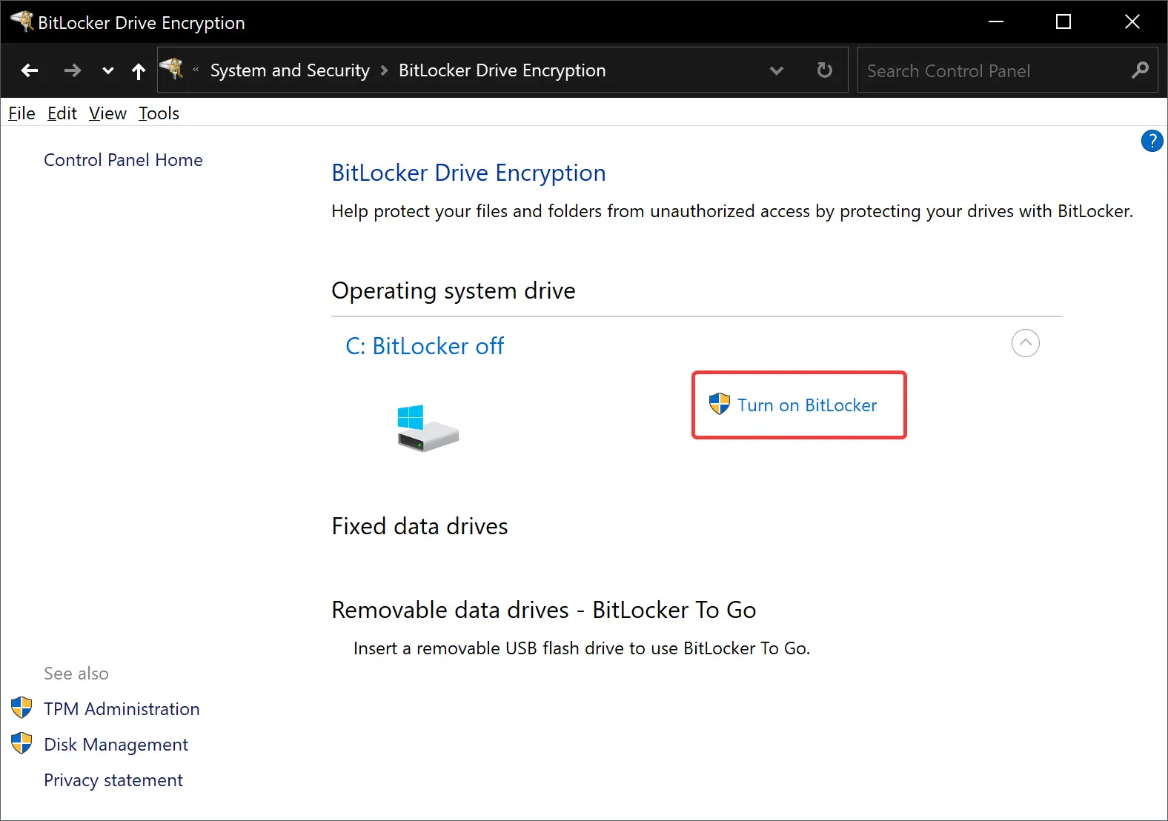This screenshot has height=821, width=1168.
Task: Click the Windows C: drive icon
Action: point(428,428)
